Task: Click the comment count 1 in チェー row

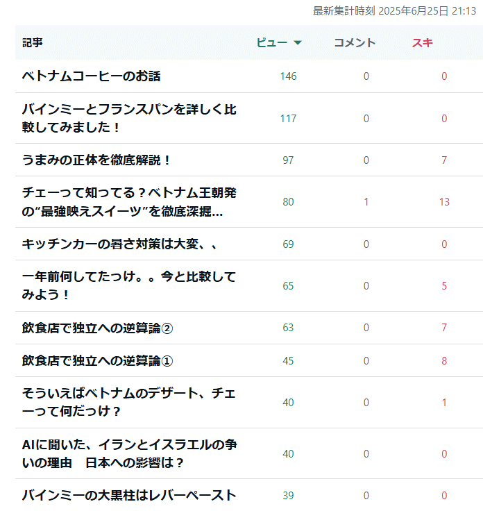Action: tap(366, 202)
